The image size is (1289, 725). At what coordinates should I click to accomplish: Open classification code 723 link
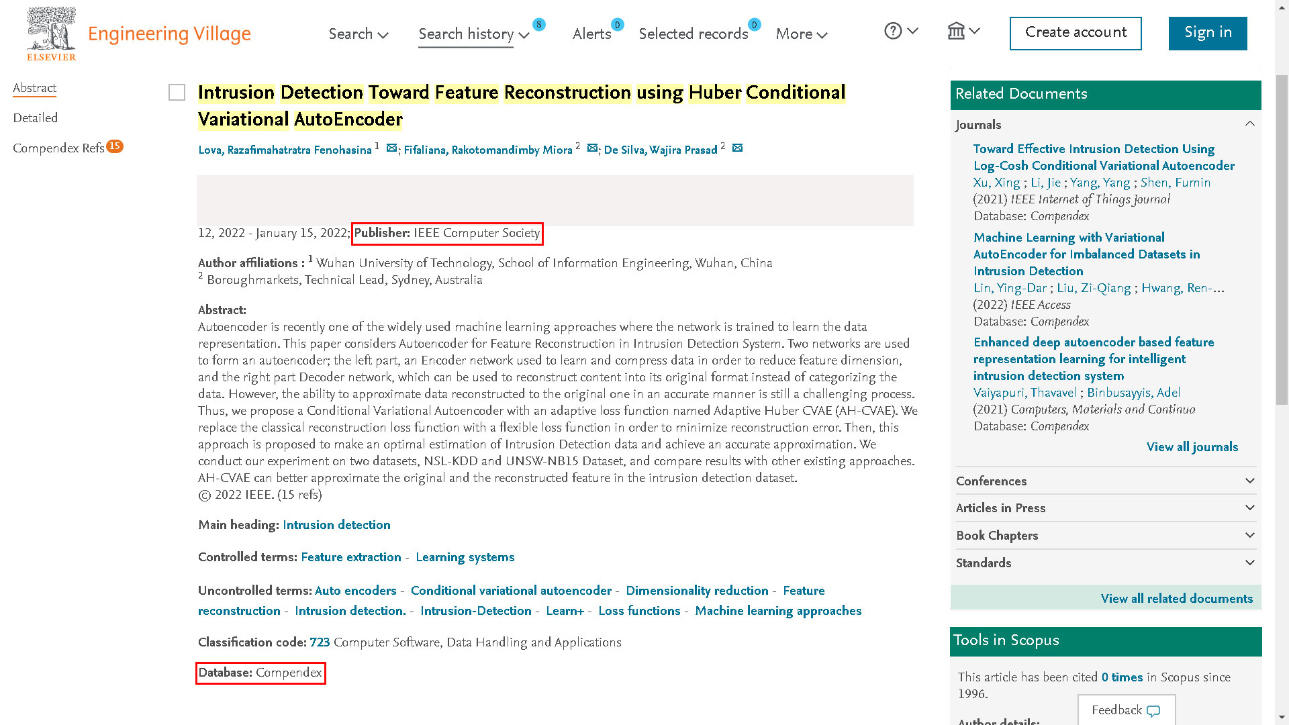(x=320, y=642)
